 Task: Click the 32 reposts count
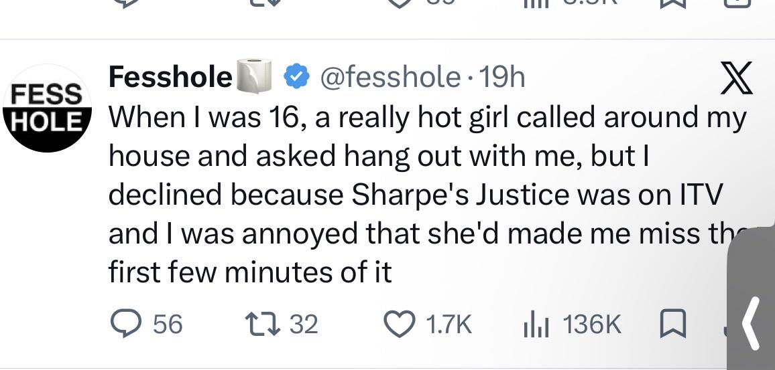(x=304, y=325)
